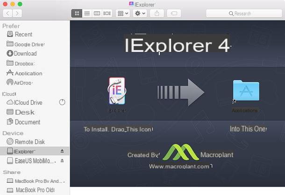
Task: Go back with the back arrow
Action: [x=7, y=14]
